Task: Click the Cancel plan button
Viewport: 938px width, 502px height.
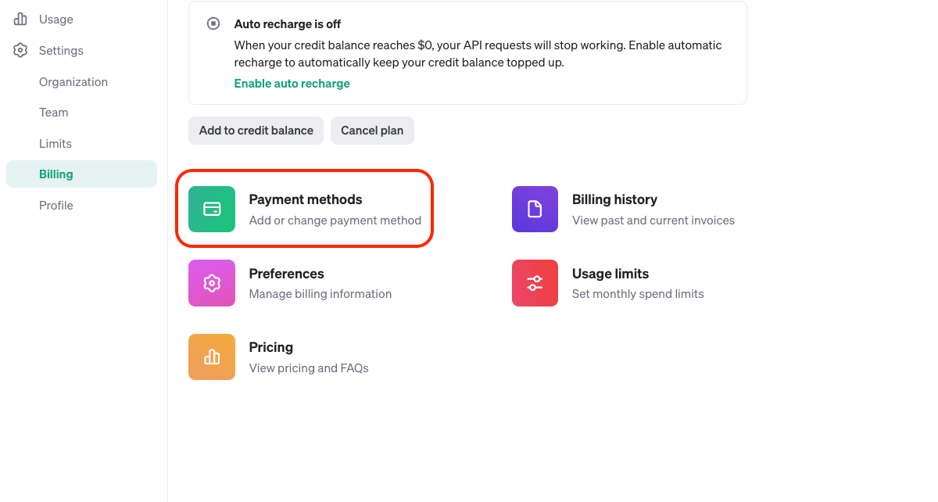Action: click(372, 131)
